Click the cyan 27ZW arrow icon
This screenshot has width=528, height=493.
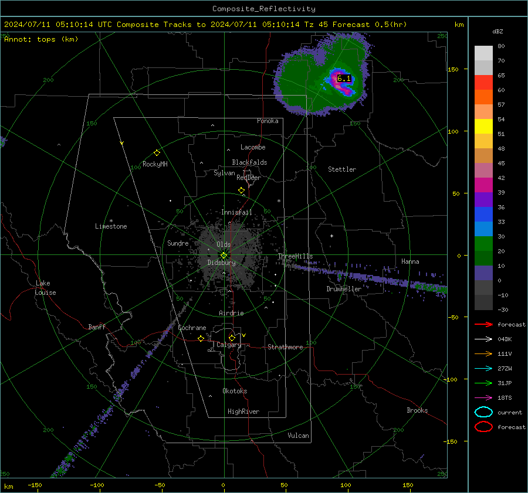[483, 369]
